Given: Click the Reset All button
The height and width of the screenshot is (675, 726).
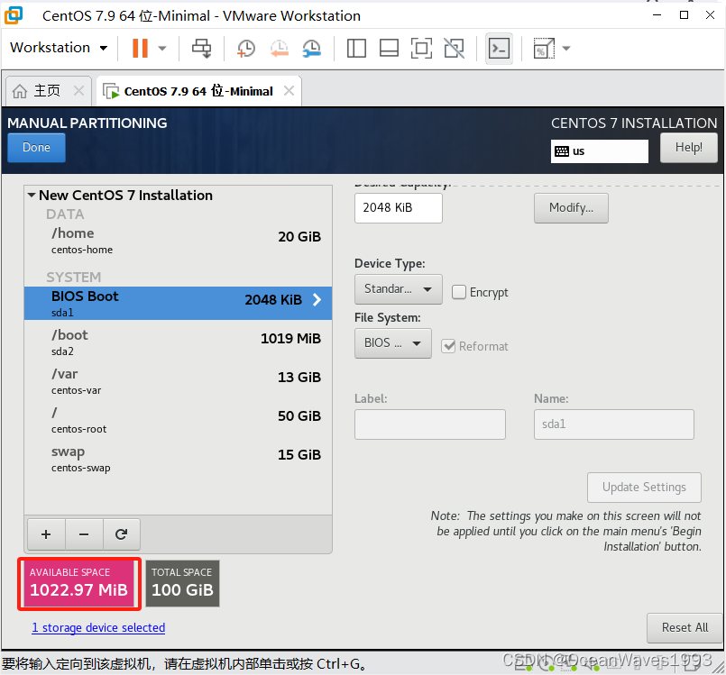Looking at the screenshot, I should [x=685, y=628].
